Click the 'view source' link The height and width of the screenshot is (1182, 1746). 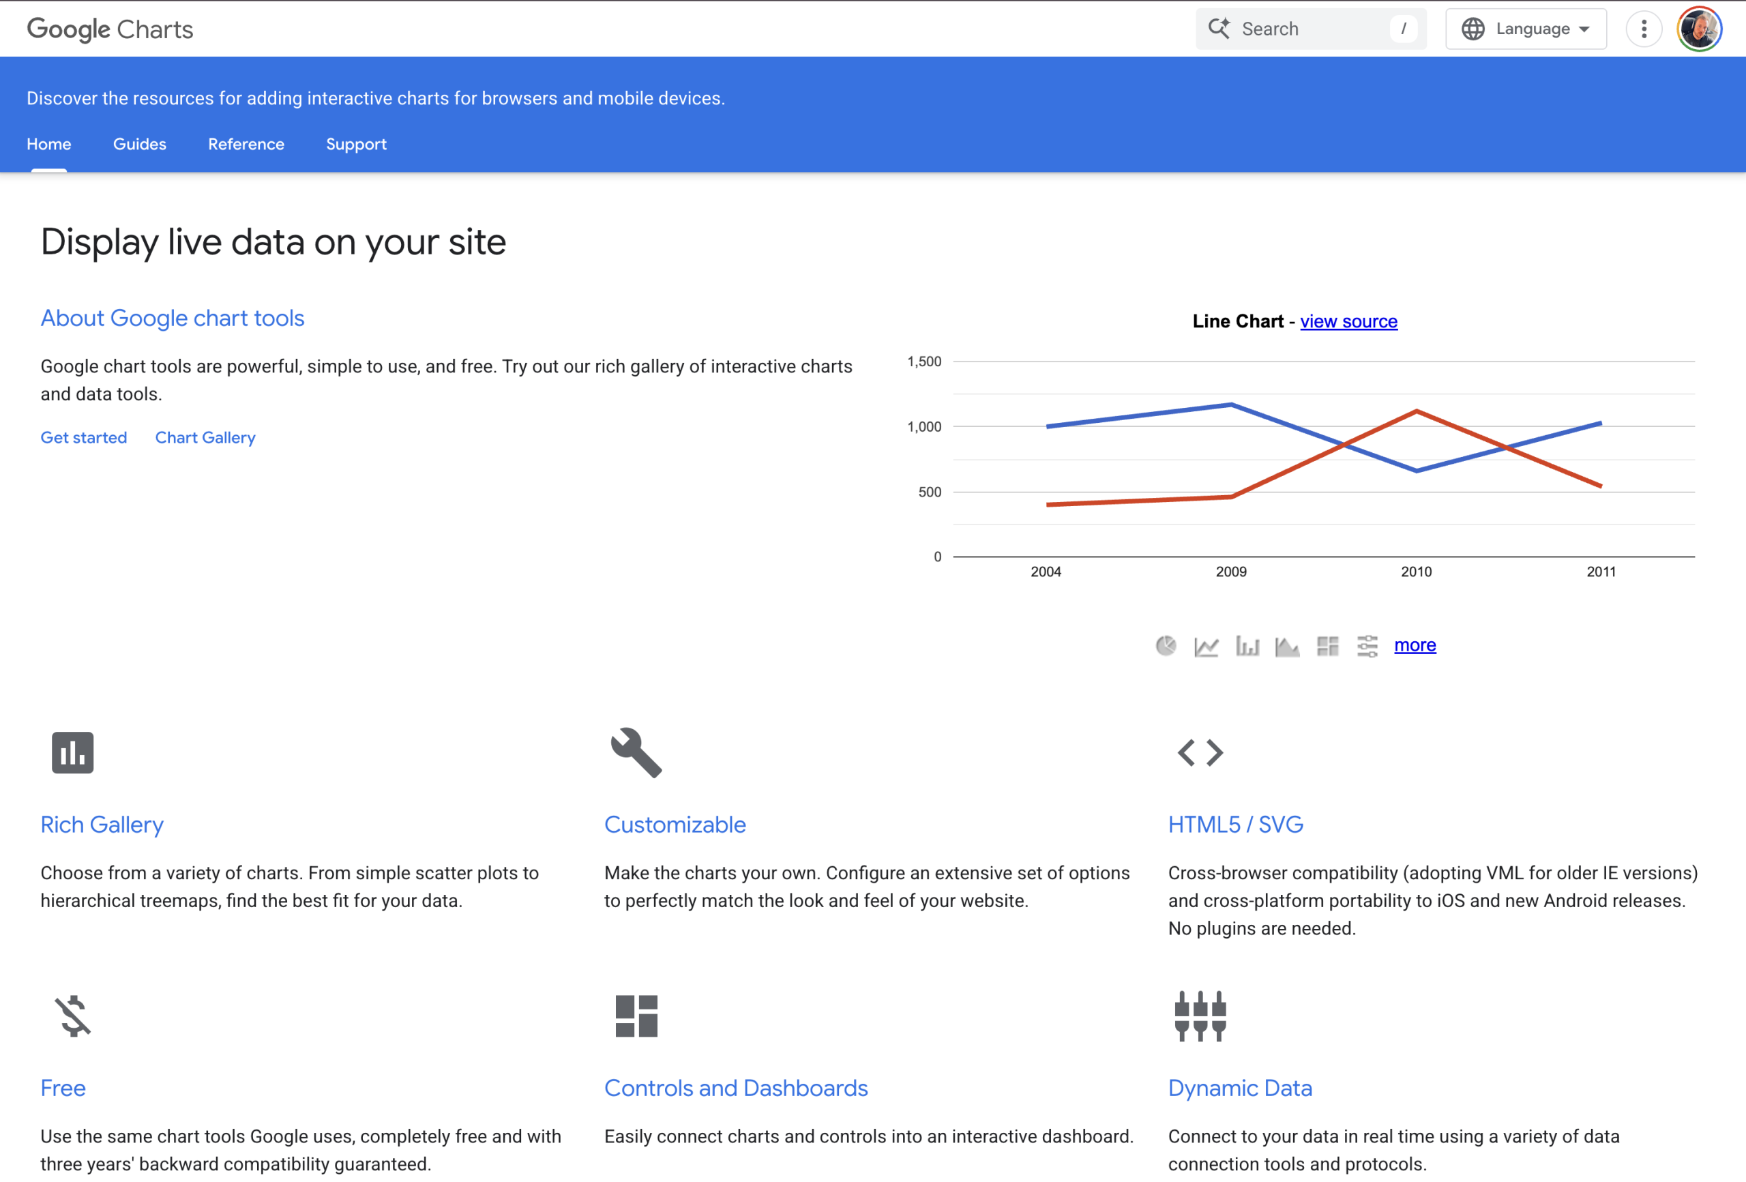point(1348,321)
